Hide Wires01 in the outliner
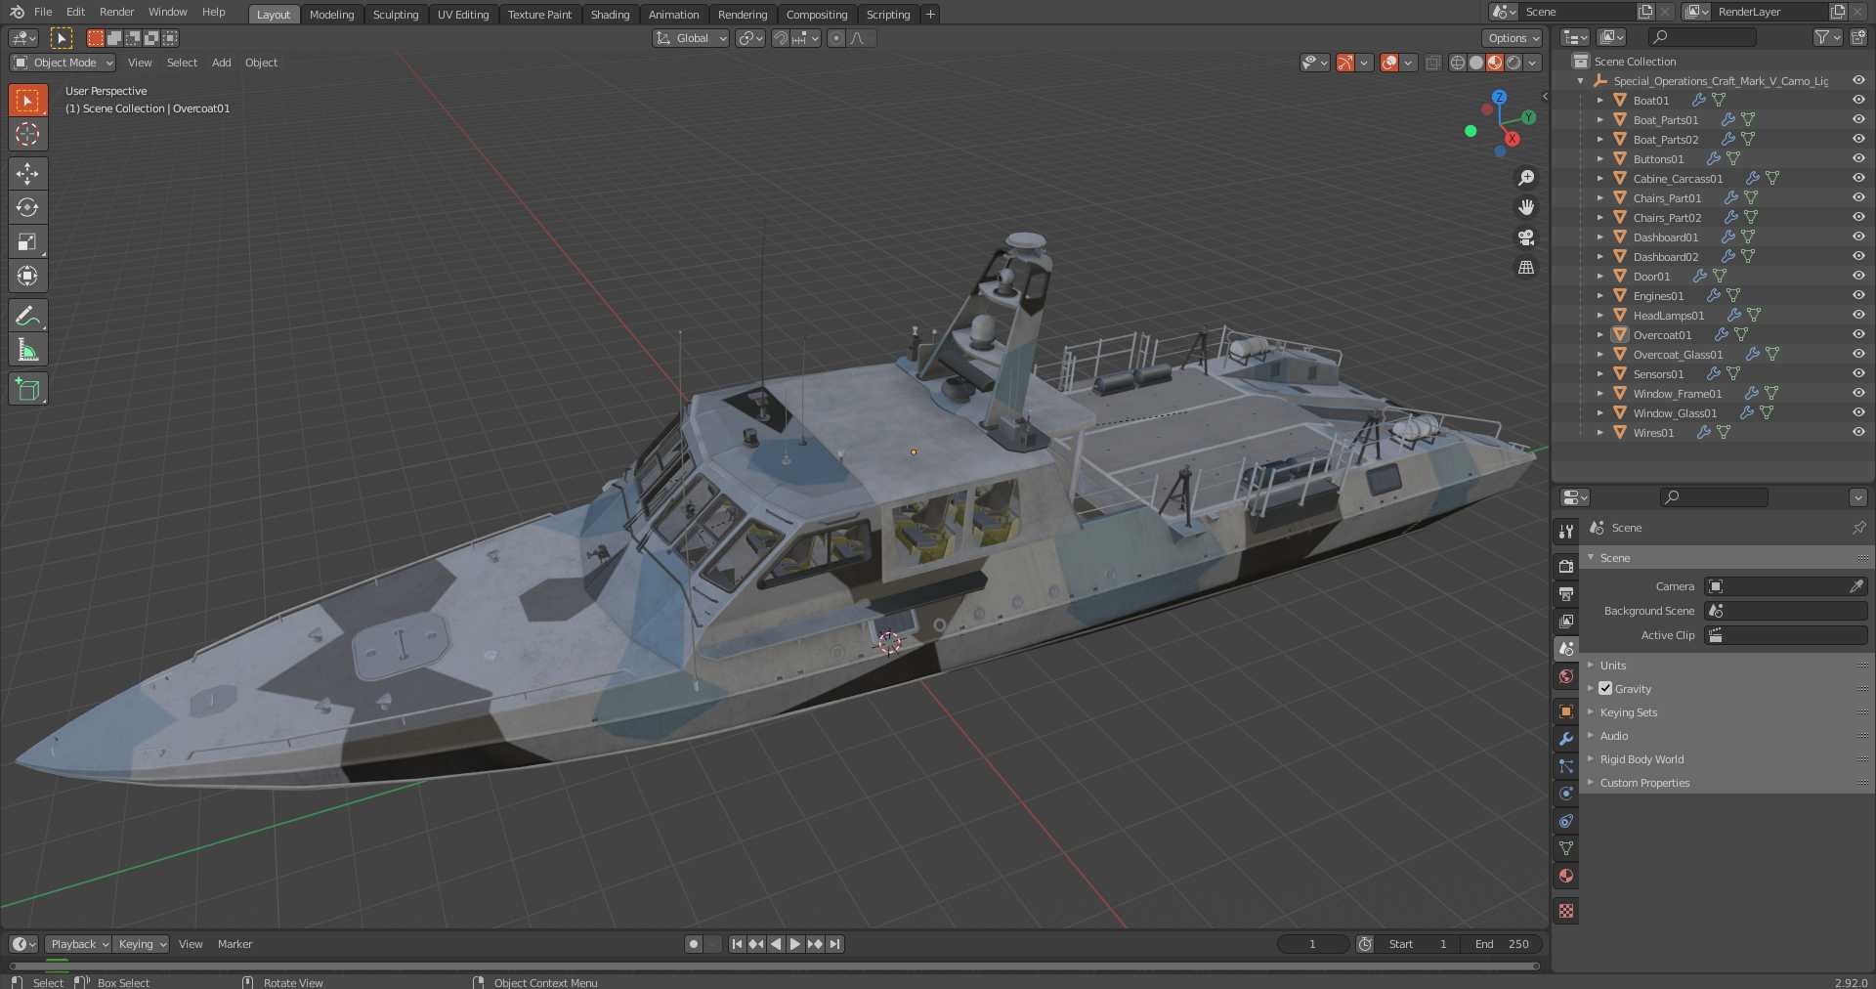The image size is (1876, 989). coord(1858,432)
